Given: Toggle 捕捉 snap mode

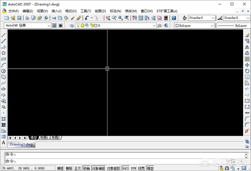Looking at the screenshot, I should pos(60,168).
